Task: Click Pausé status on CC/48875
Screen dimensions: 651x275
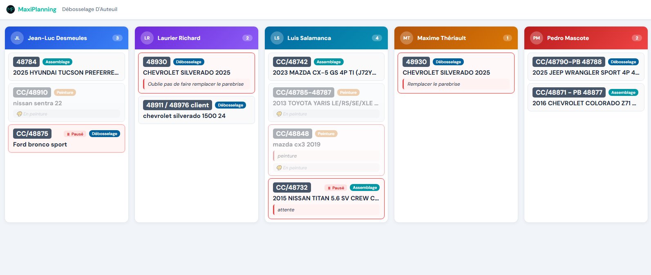Action: click(x=75, y=134)
